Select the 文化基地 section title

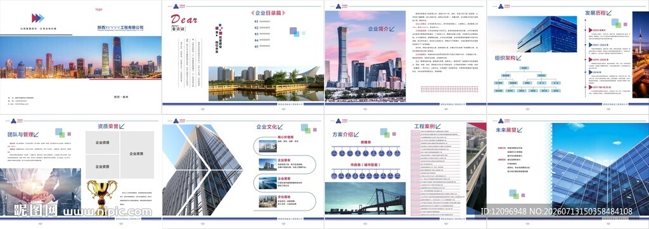(283, 197)
